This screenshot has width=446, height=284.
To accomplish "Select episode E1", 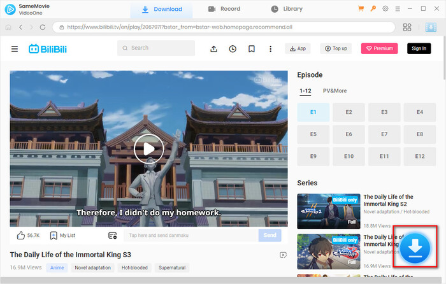I will point(313,112).
